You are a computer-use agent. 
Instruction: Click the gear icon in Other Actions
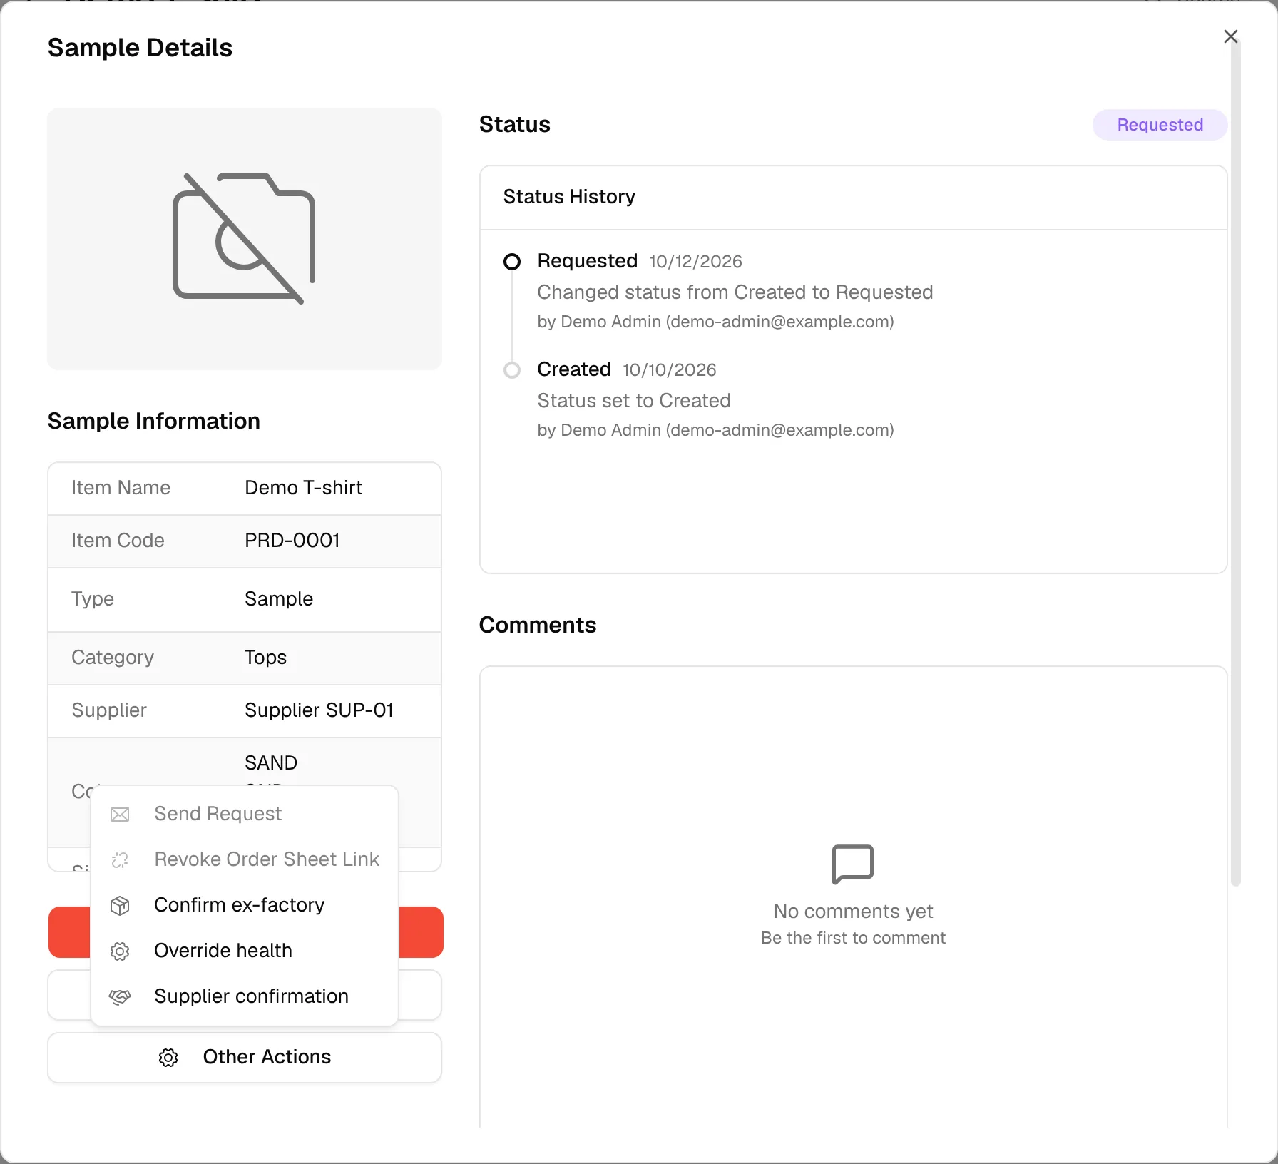coord(168,1058)
